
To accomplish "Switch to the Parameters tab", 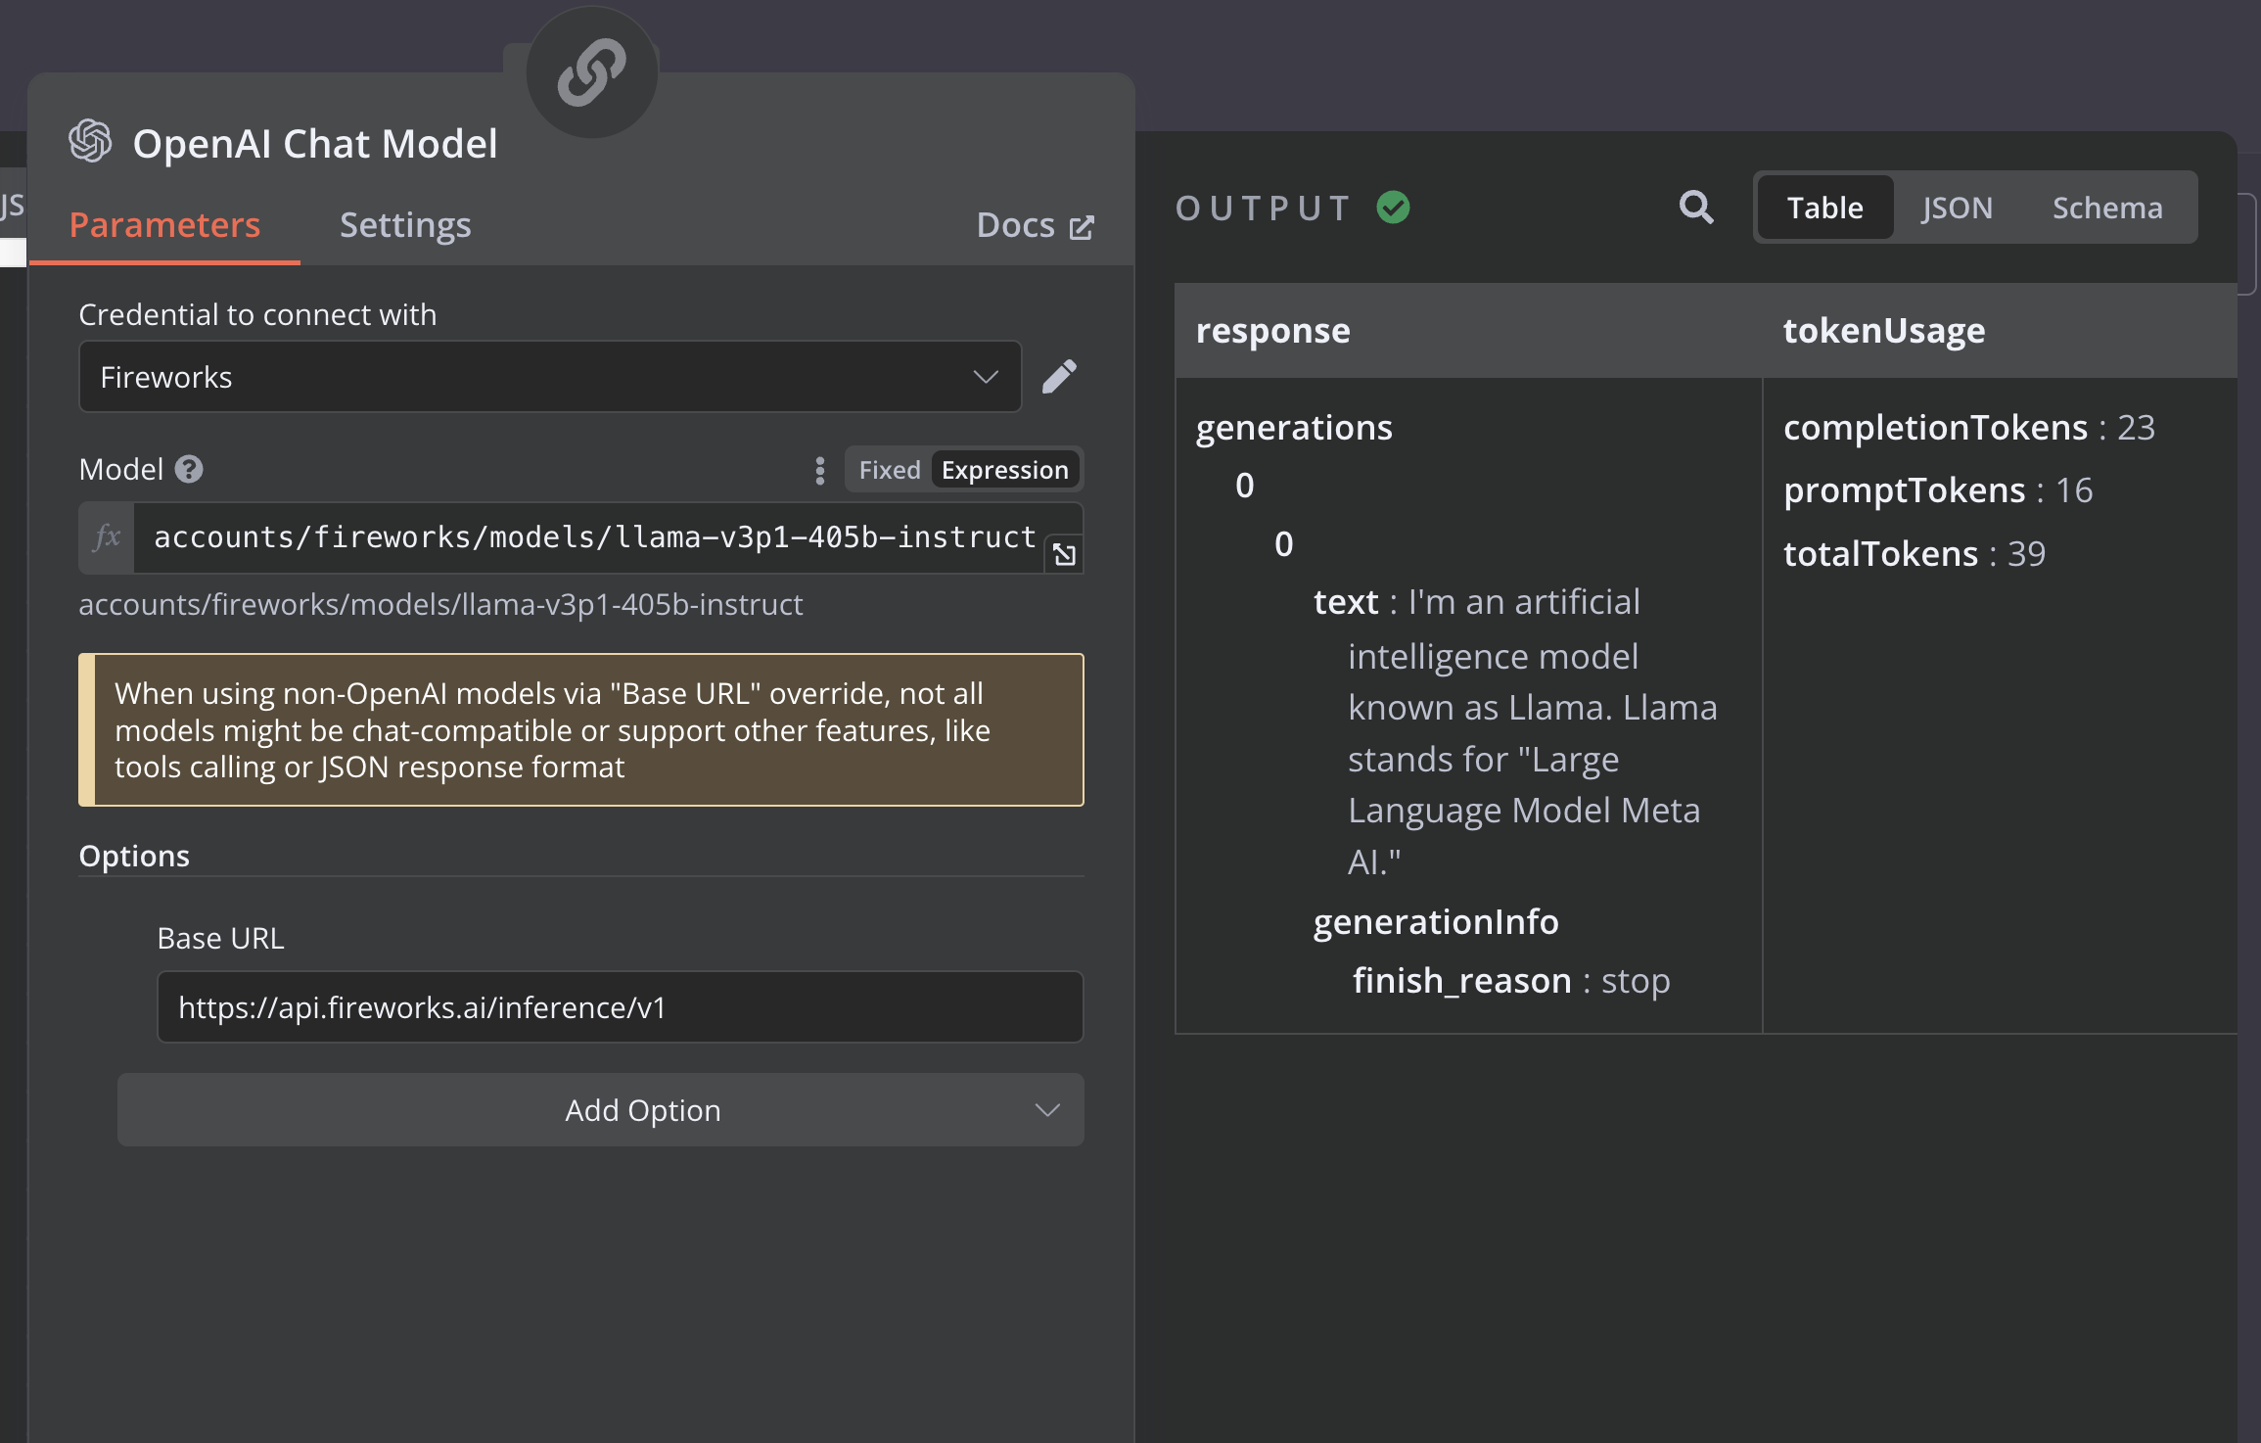I will click(x=164, y=225).
